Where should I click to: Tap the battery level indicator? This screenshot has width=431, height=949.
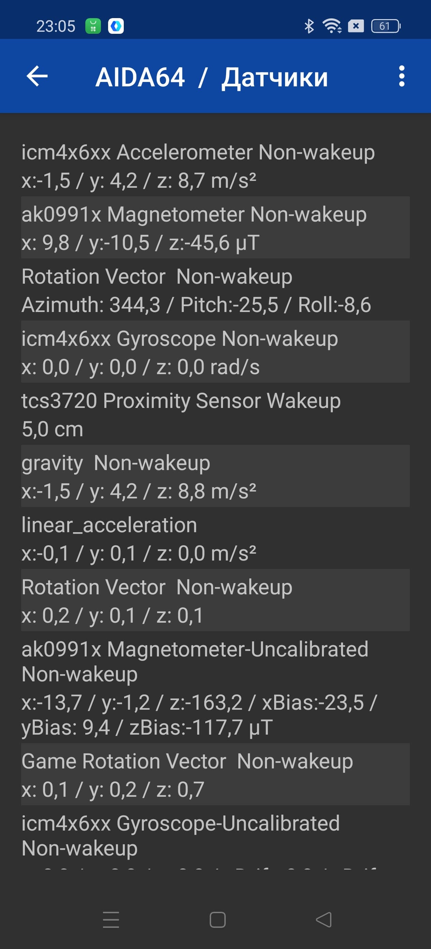(x=385, y=26)
